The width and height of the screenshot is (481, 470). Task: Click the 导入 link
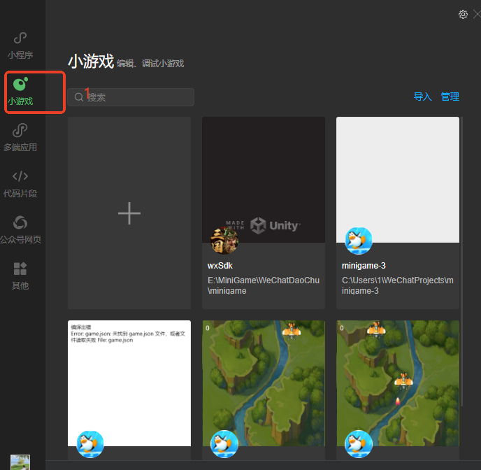(x=422, y=97)
